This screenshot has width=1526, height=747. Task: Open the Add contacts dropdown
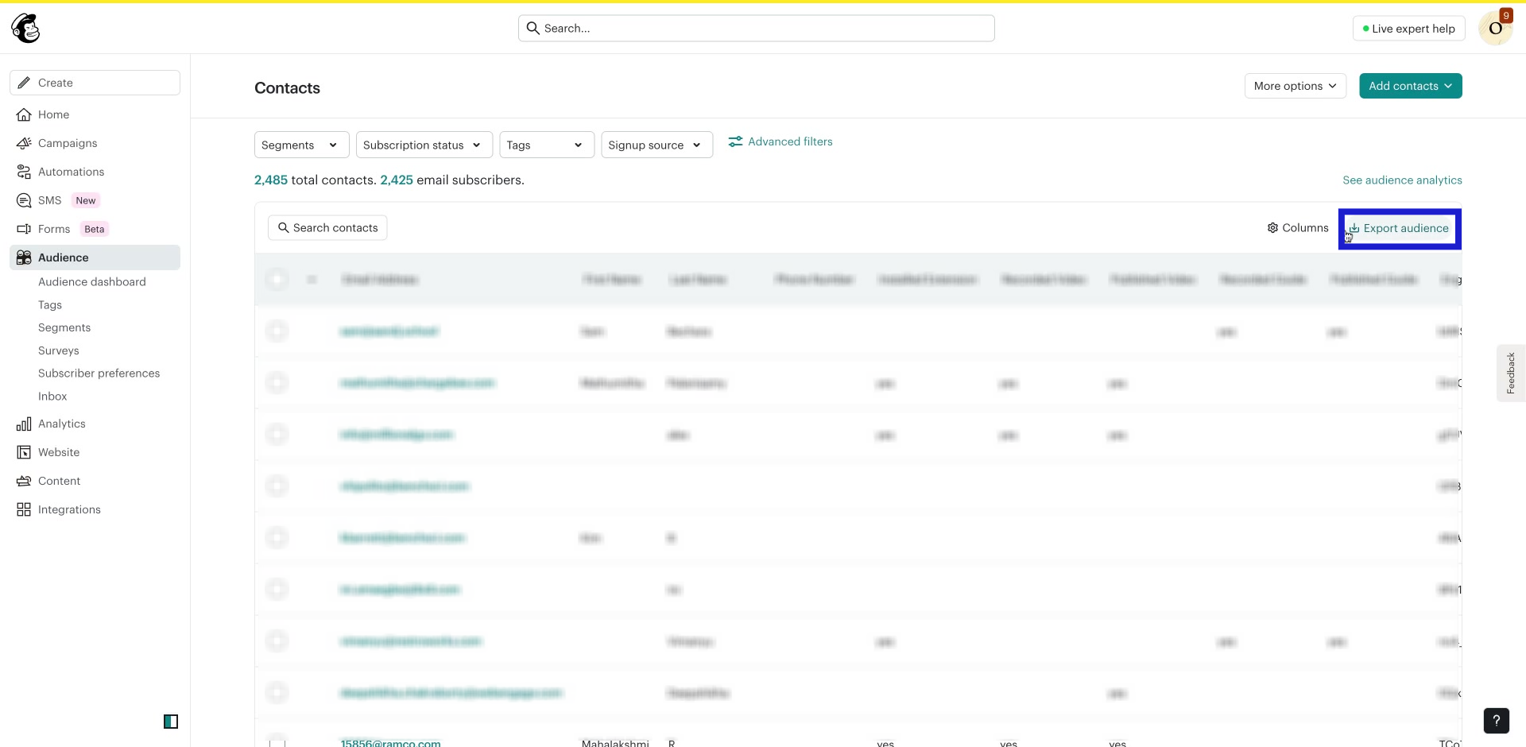(x=1411, y=86)
